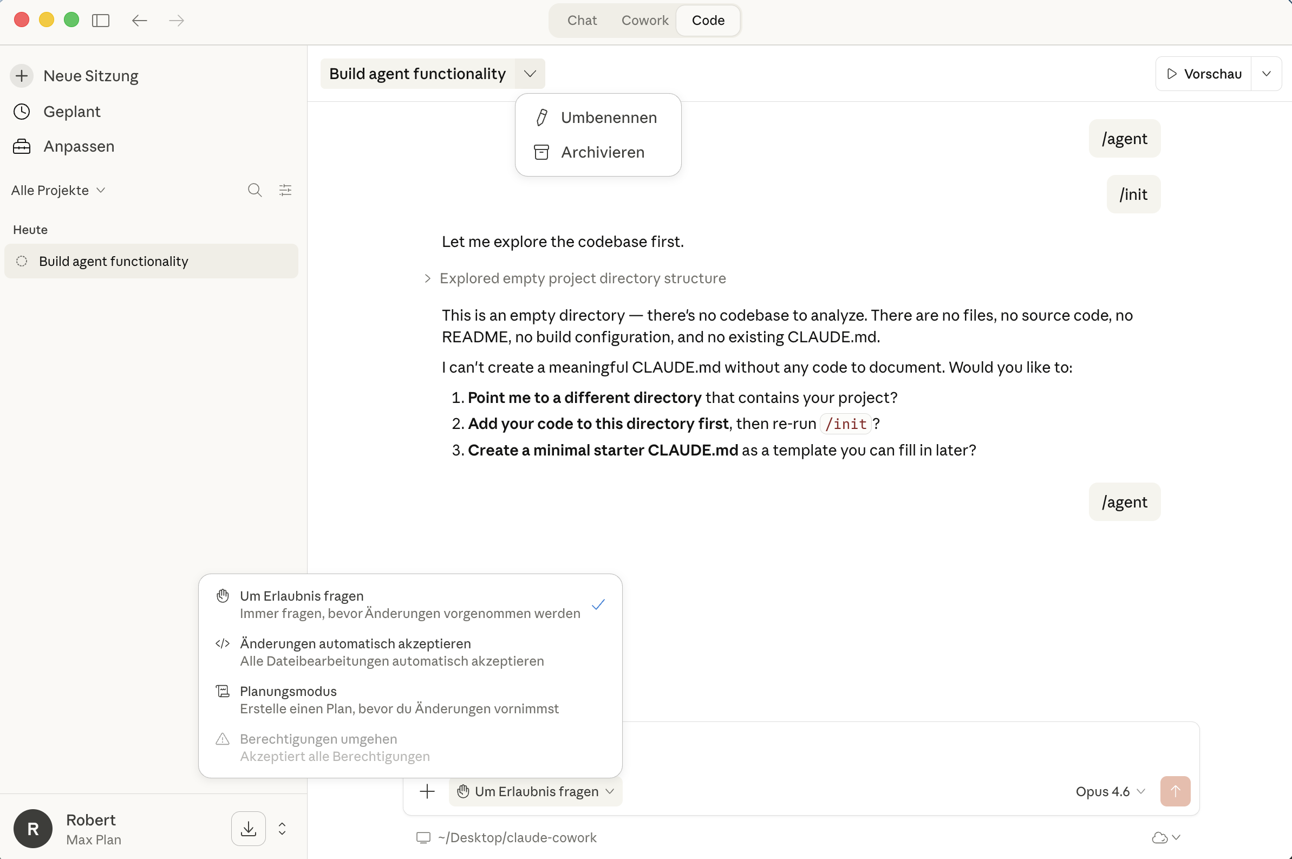1292x859 pixels.
Task: Open the Opus 4.6 model dropdown
Action: (x=1110, y=791)
